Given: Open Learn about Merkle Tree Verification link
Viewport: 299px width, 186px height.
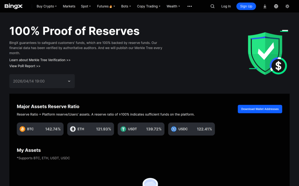Looking at the screenshot, I should [40, 60].
